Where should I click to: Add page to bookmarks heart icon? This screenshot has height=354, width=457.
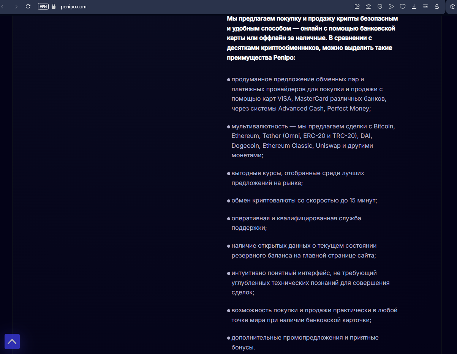403,6
